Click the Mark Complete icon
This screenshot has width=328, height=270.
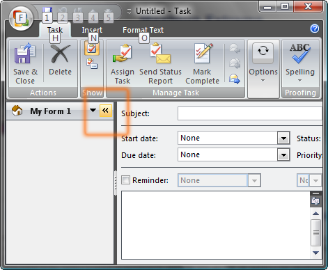203,54
